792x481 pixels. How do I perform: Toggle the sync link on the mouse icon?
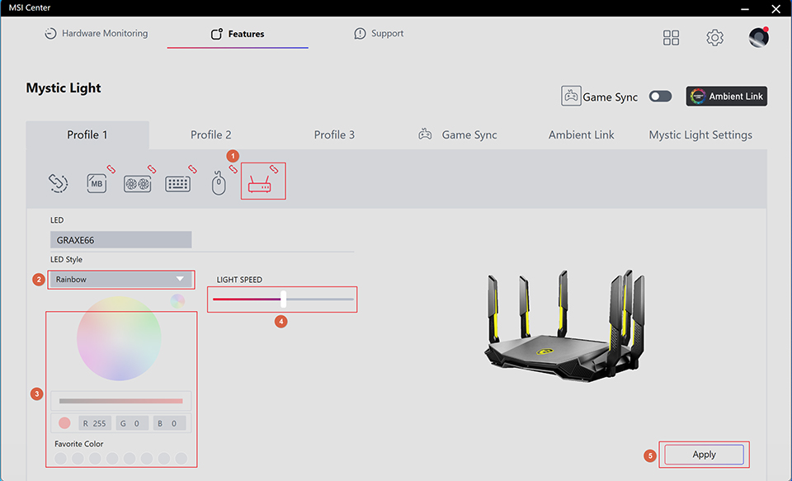coord(233,169)
